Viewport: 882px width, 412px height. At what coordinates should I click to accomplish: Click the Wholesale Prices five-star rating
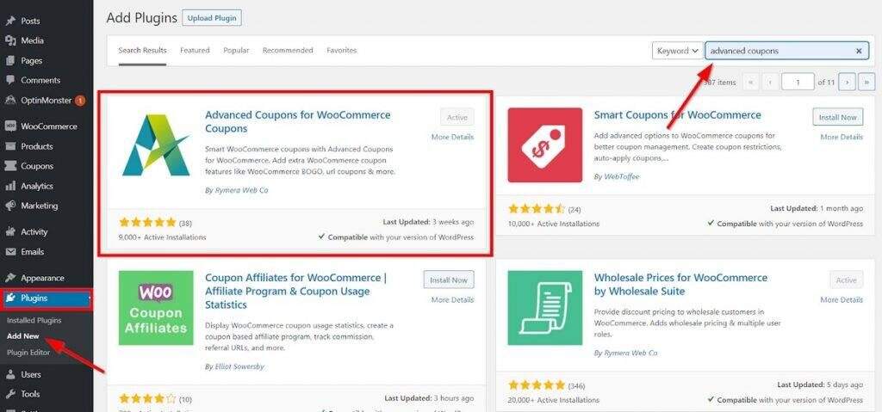click(x=536, y=385)
